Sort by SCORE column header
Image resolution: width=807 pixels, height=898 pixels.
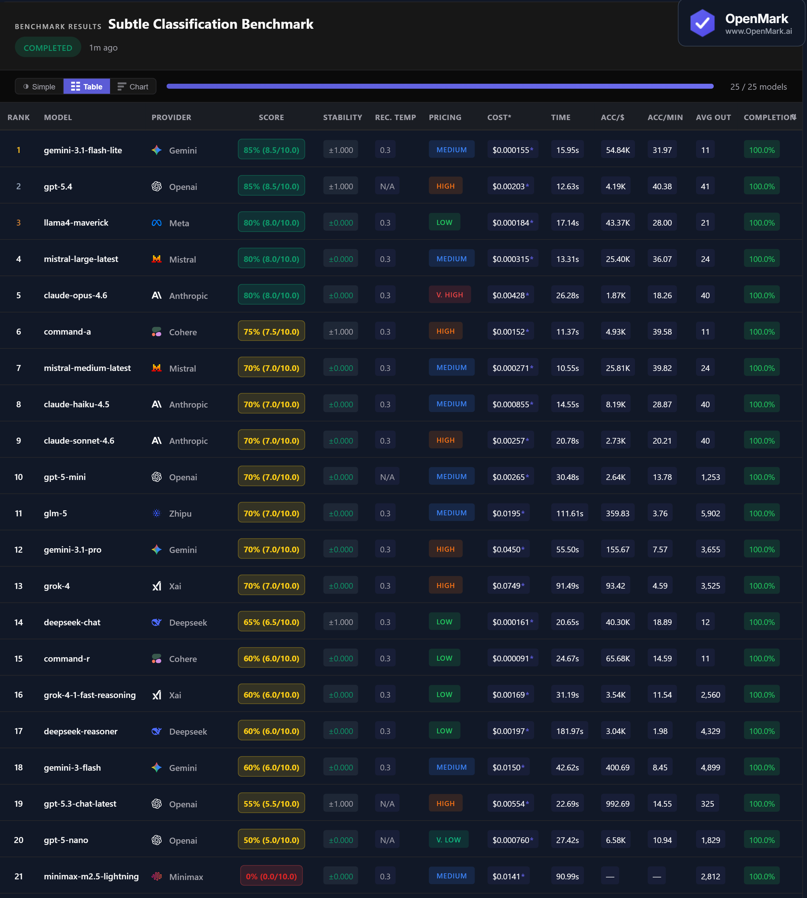pyautogui.click(x=271, y=118)
